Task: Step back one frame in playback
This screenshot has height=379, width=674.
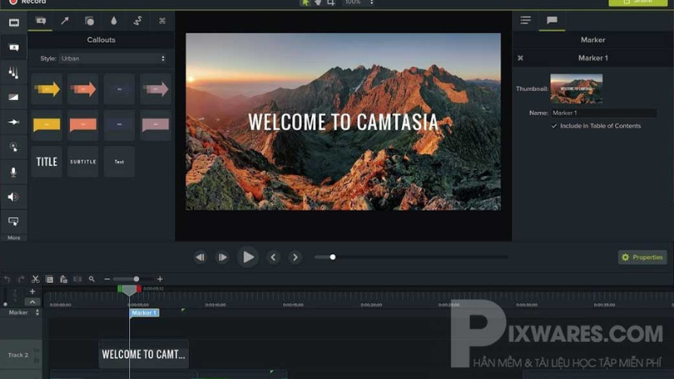Action: point(201,258)
